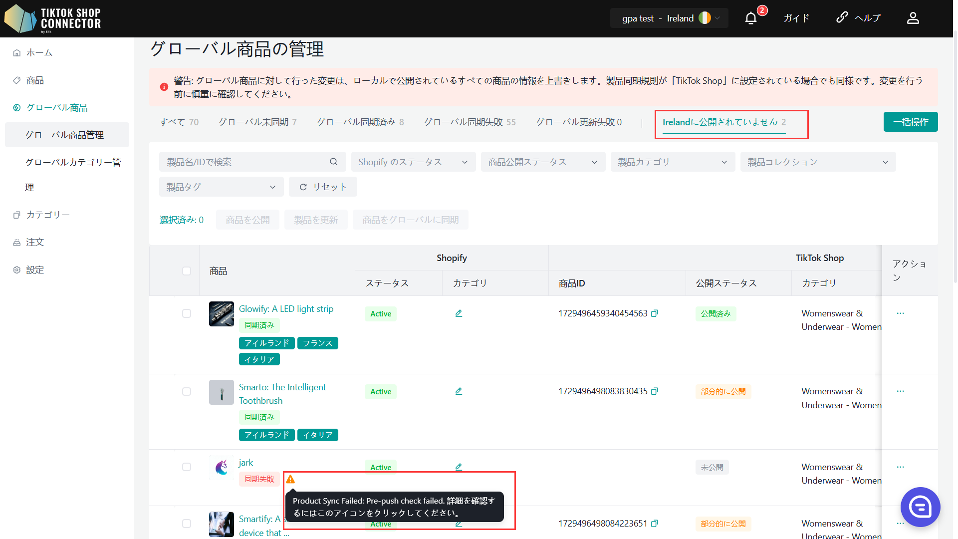Check the jark product row checkbox
958x539 pixels.
click(187, 467)
